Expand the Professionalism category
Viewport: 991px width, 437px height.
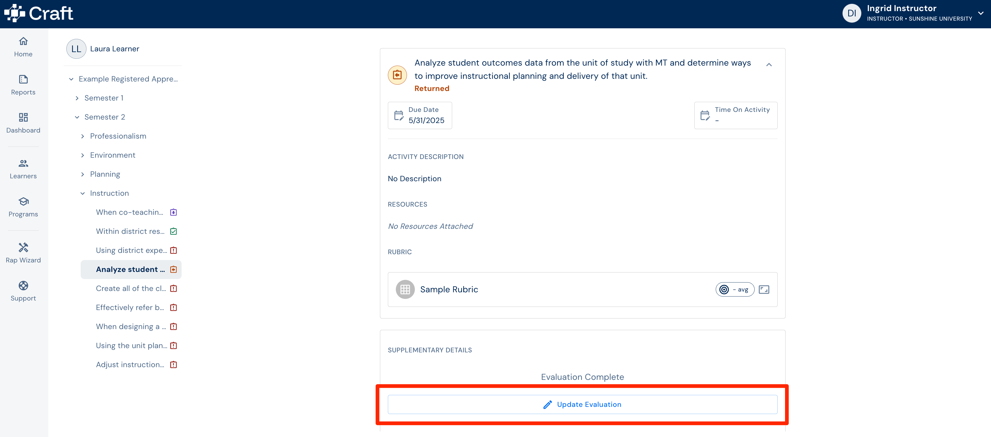[82, 136]
